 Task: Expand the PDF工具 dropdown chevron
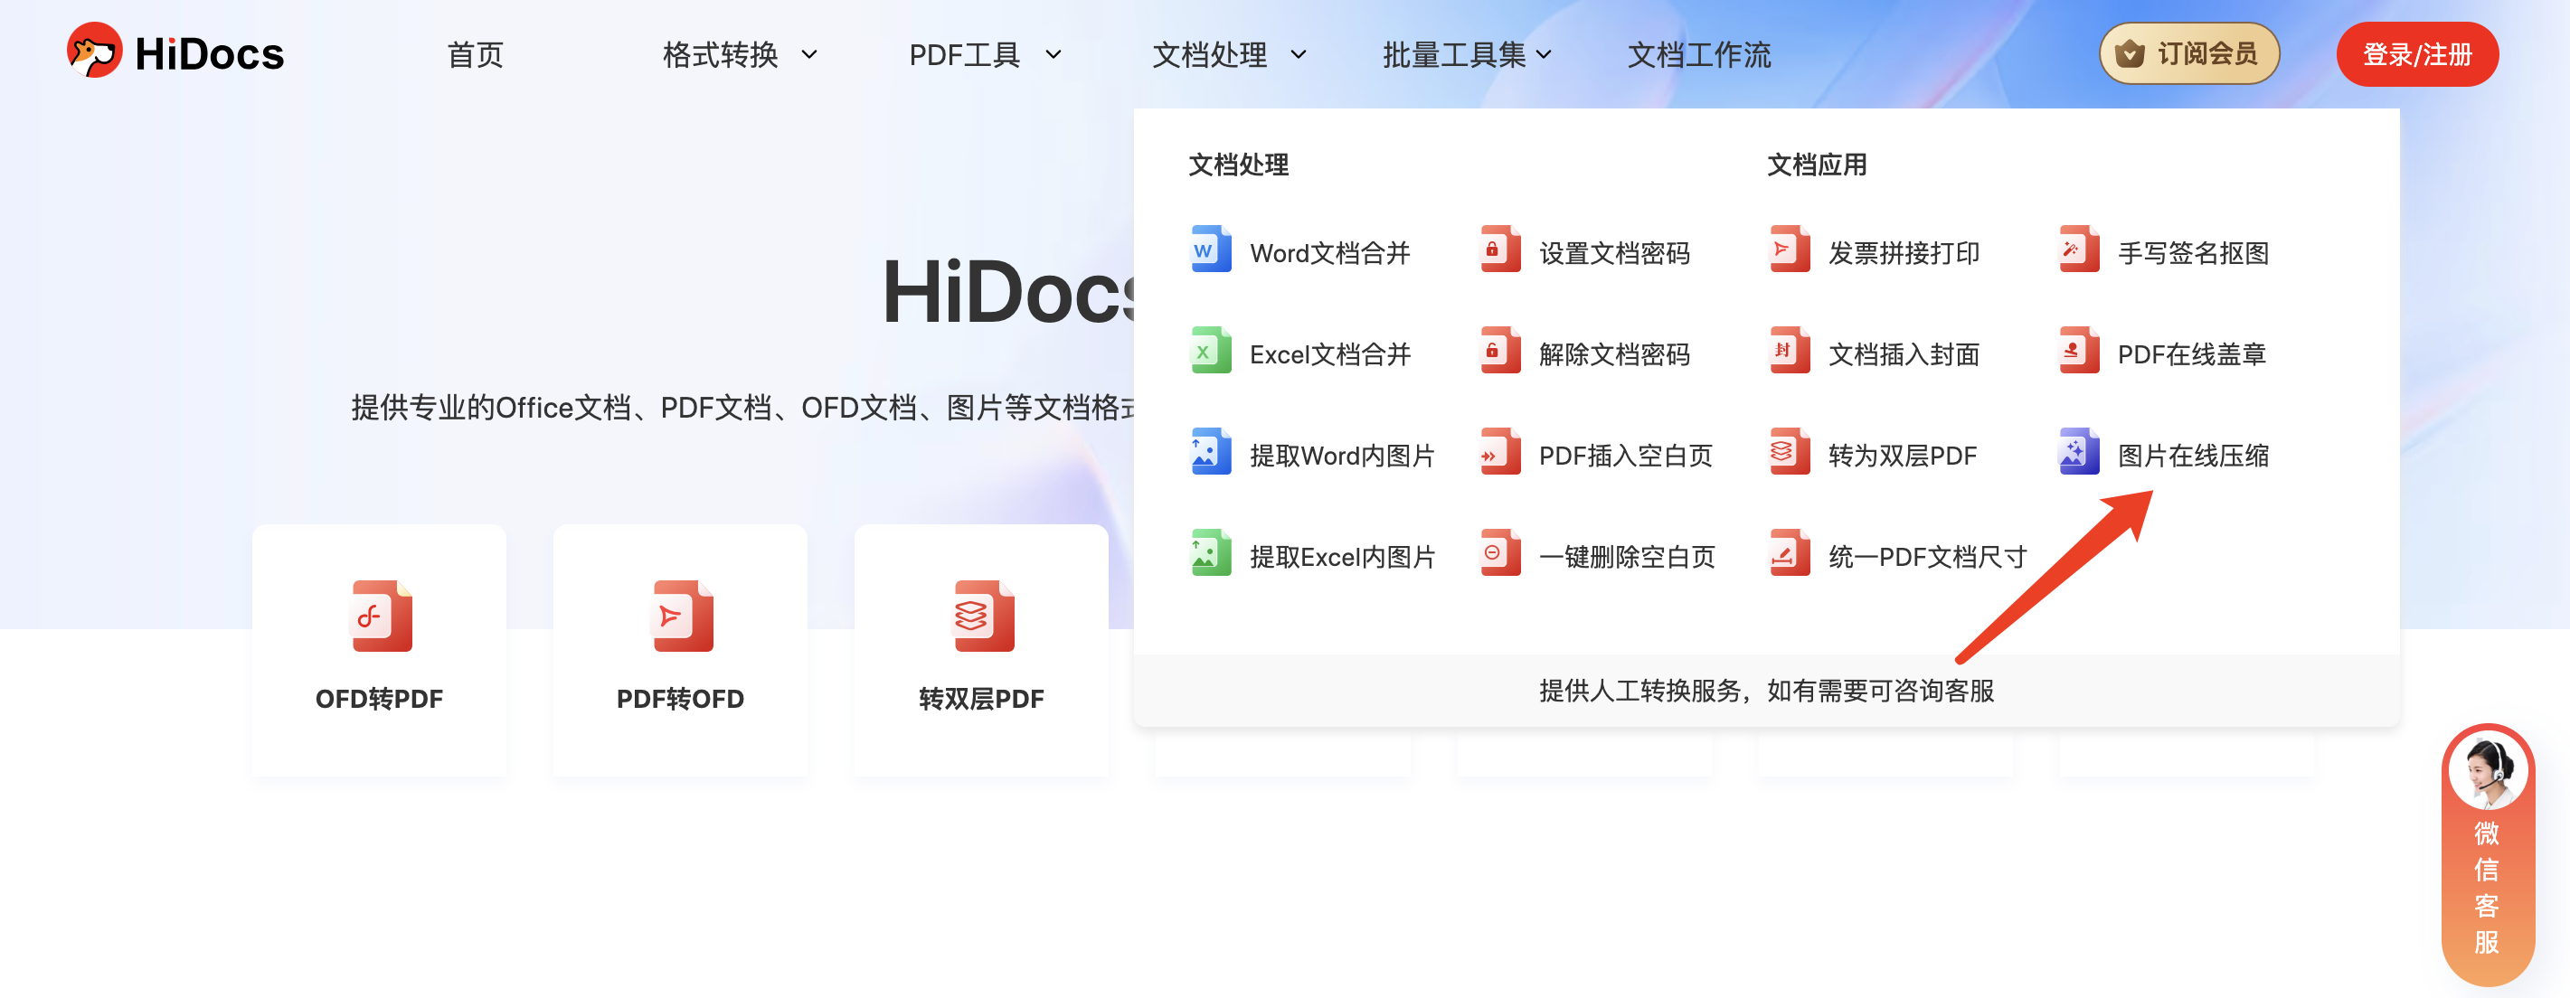point(1054,55)
